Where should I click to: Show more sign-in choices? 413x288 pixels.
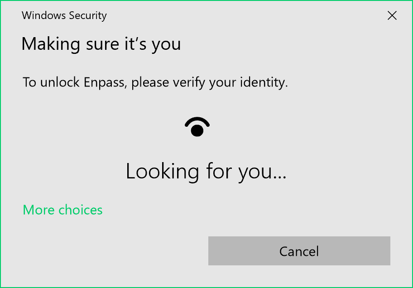click(62, 210)
